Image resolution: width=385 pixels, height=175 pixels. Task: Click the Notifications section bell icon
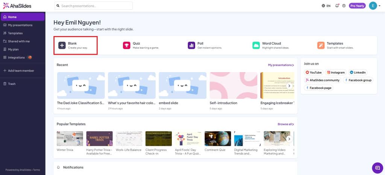(x=58, y=167)
